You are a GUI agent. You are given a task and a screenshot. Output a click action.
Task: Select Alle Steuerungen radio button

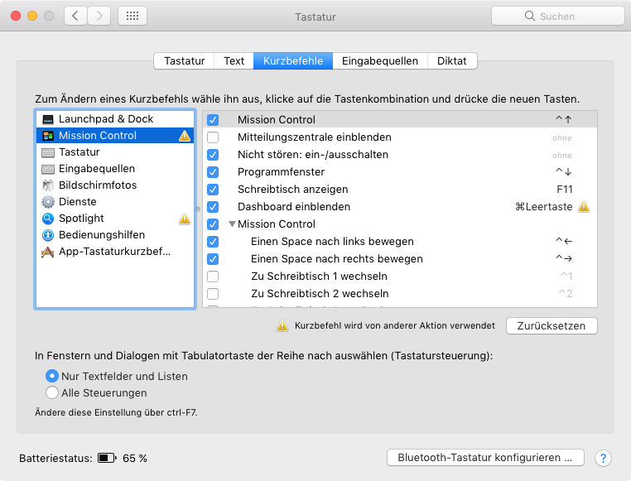52,392
